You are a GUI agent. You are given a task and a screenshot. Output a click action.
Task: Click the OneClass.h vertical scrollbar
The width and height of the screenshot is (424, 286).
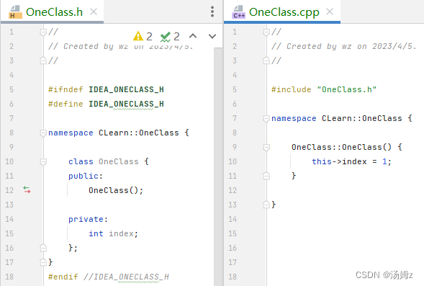click(217, 166)
